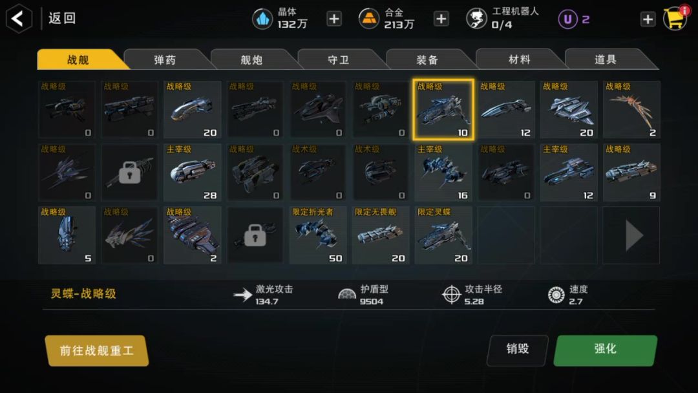698x393 pixels.
Task: Click the alloy resource icon
Action: coord(368,19)
